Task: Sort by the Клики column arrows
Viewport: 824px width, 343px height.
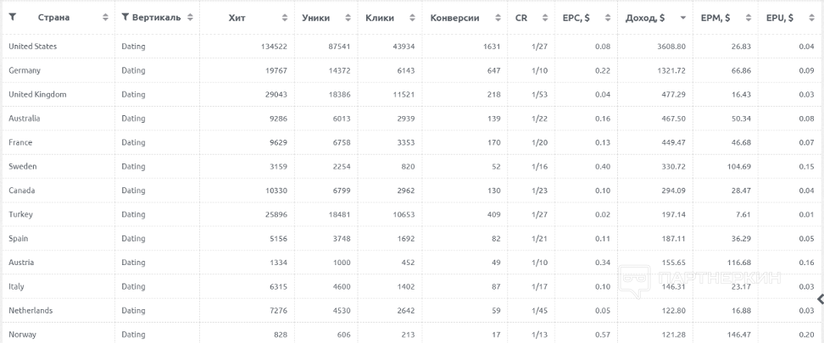Action: (x=413, y=18)
